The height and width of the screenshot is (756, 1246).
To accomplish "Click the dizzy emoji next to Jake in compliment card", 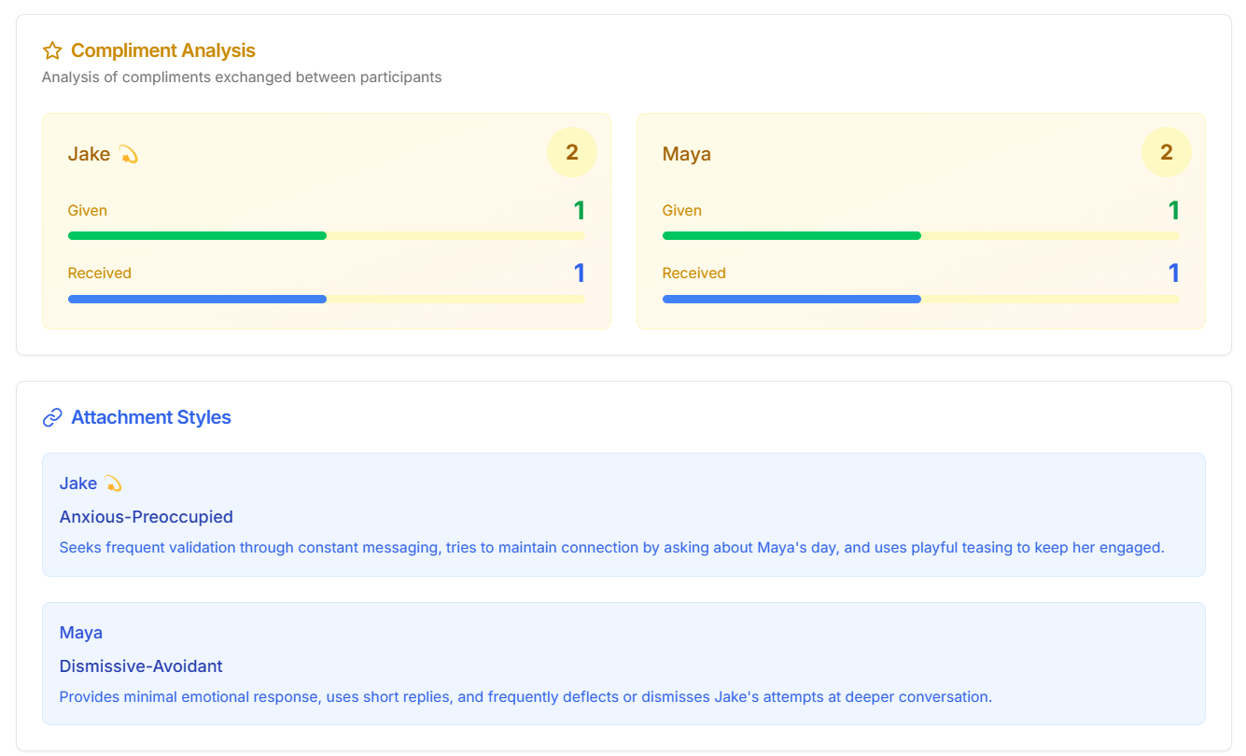I will click(x=129, y=154).
